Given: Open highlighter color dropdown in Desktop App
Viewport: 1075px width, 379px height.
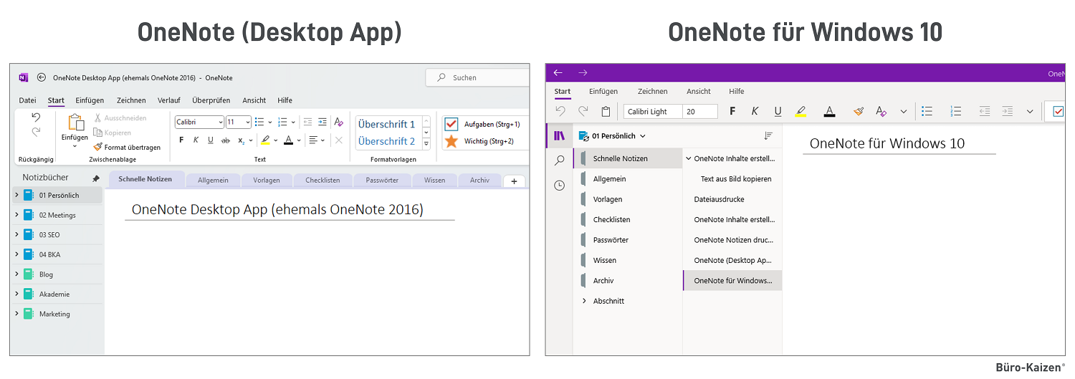Looking at the screenshot, I should [x=274, y=140].
